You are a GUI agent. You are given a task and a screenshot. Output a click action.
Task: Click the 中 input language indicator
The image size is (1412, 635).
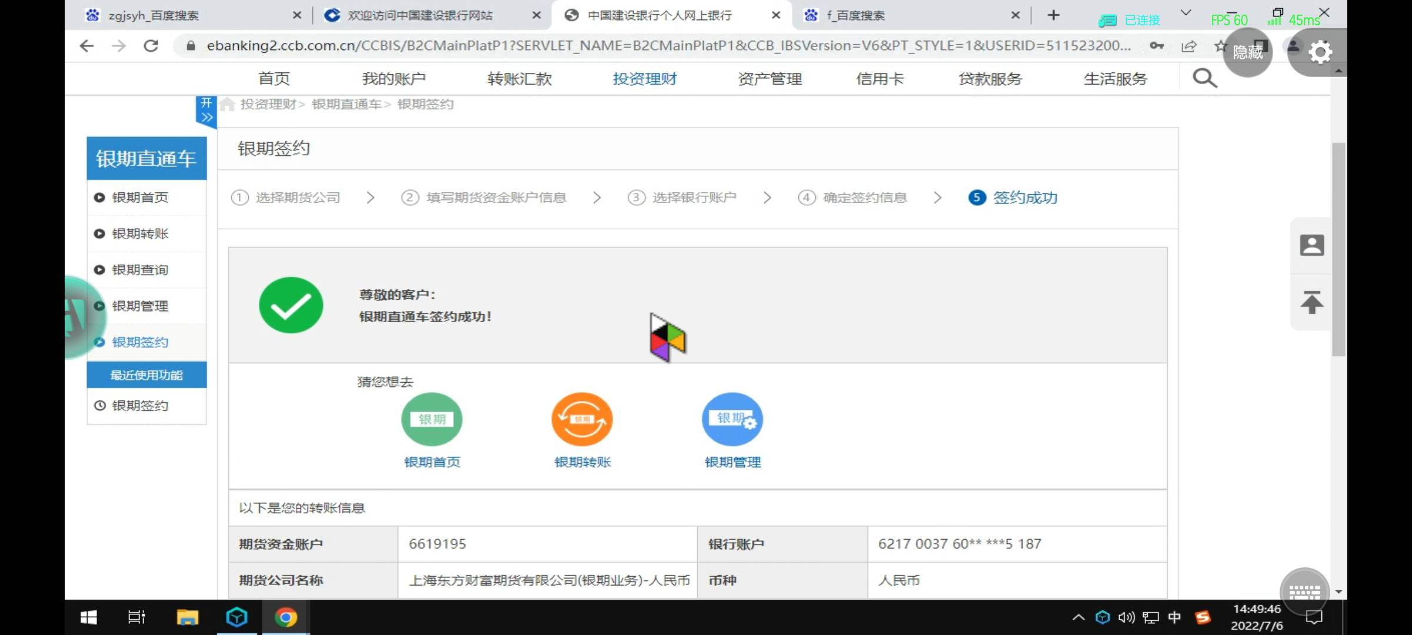1174,617
